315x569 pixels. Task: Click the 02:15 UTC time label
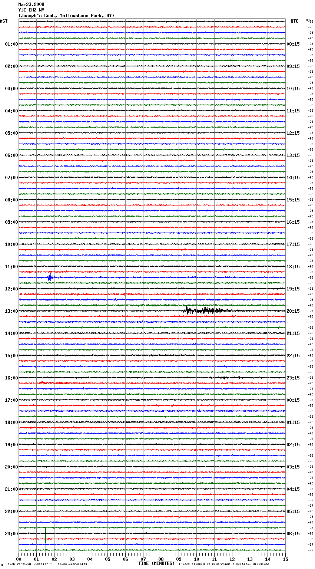(x=293, y=445)
